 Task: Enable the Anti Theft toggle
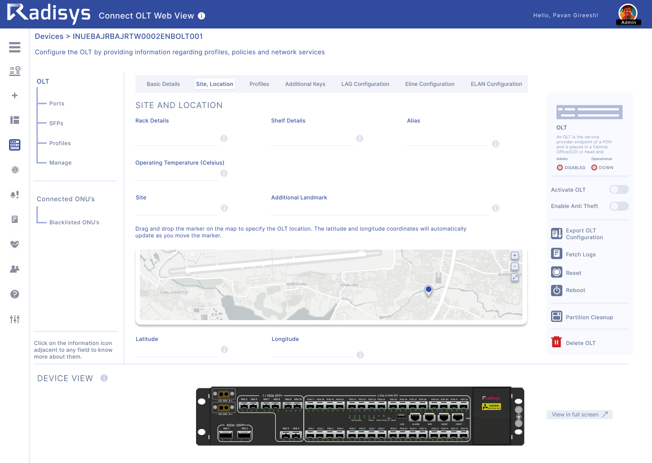pos(619,206)
